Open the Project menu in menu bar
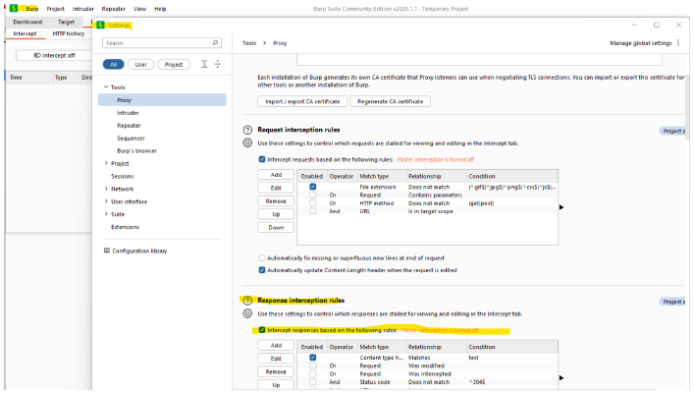This screenshot has height=394, width=694. coord(55,9)
